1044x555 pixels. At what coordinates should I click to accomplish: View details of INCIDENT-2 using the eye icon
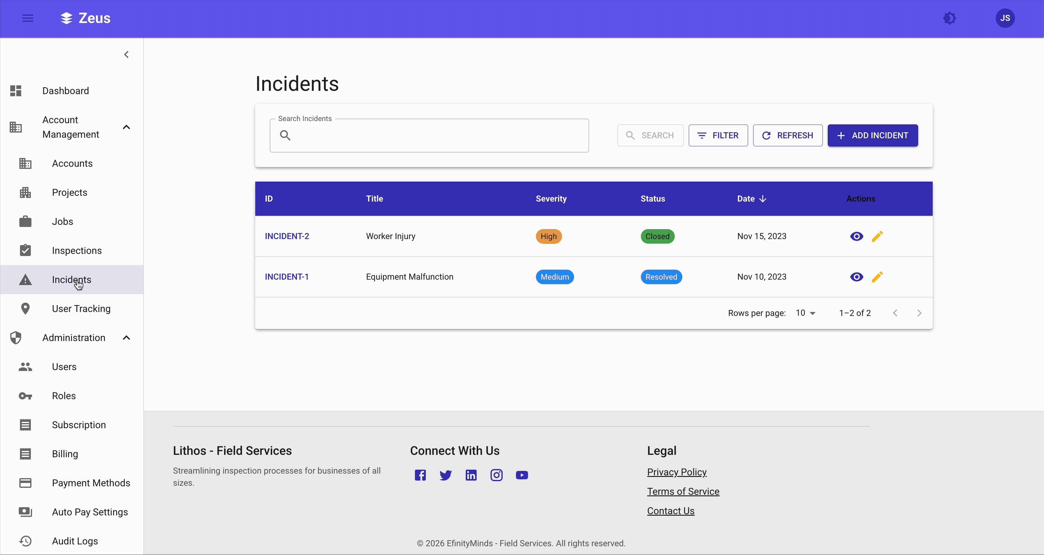click(856, 236)
